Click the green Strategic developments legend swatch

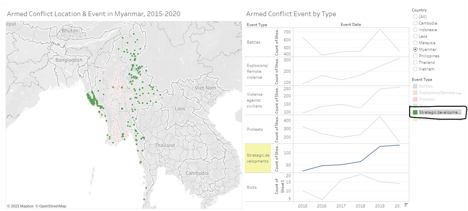(415, 112)
